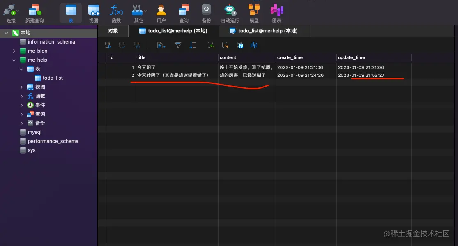Click the data generation 101 ABC icon
458x246 pixels.
(x=240, y=45)
